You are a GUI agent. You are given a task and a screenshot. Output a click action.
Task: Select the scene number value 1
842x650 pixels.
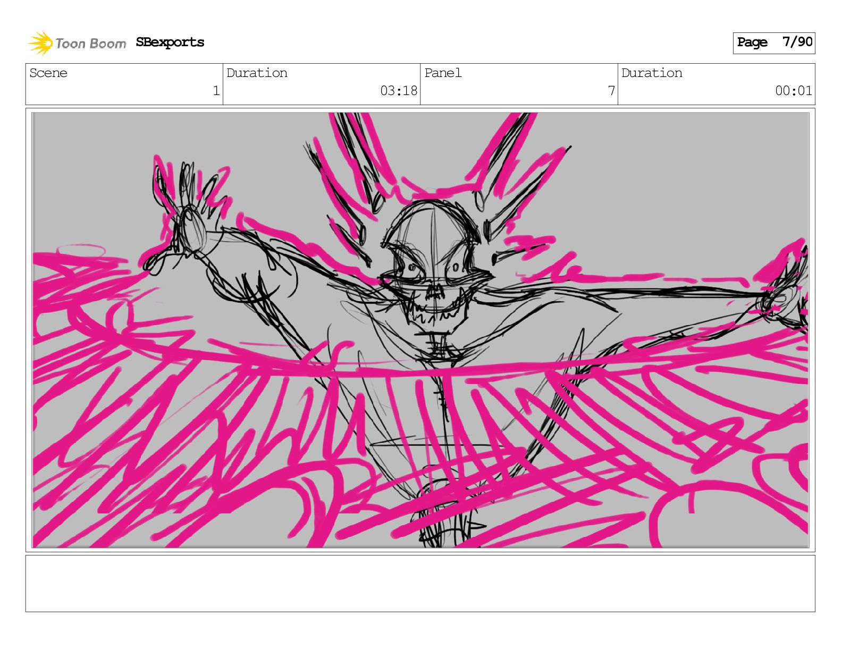[216, 91]
